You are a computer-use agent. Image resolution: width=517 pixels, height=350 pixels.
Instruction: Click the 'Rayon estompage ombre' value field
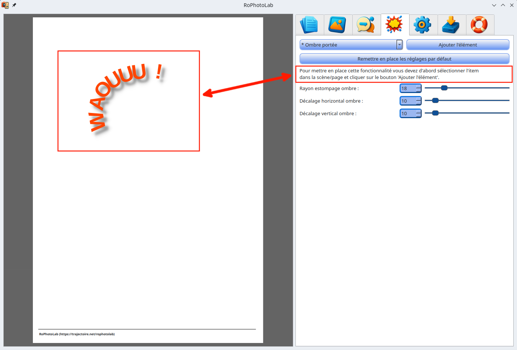click(x=408, y=89)
